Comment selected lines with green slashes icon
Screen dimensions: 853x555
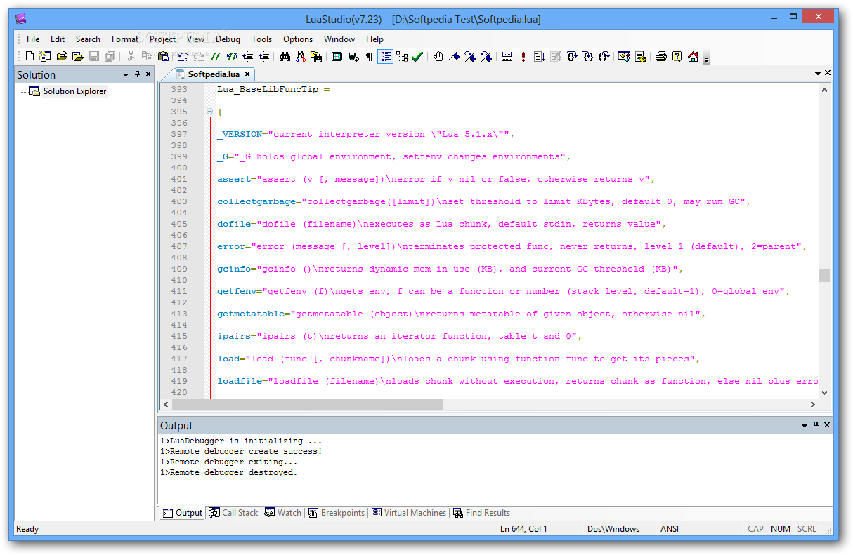[x=216, y=57]
